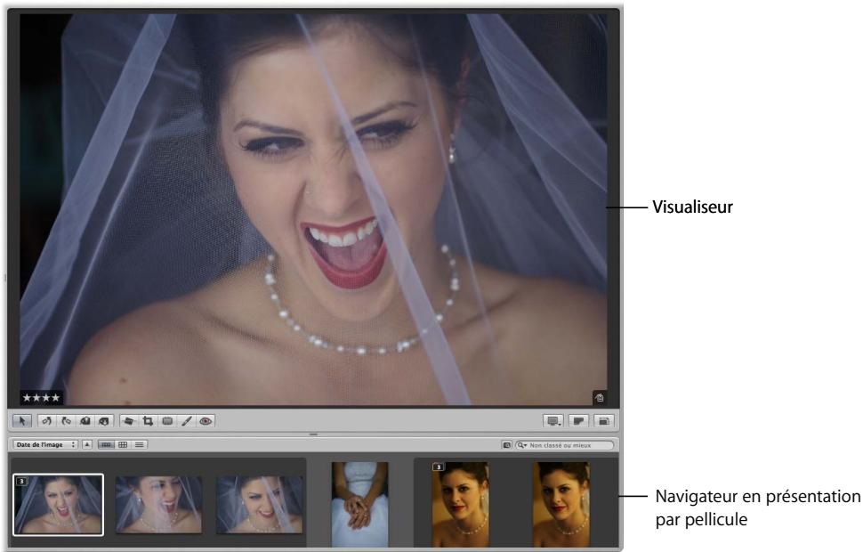Switch browser to grid view

123,444
